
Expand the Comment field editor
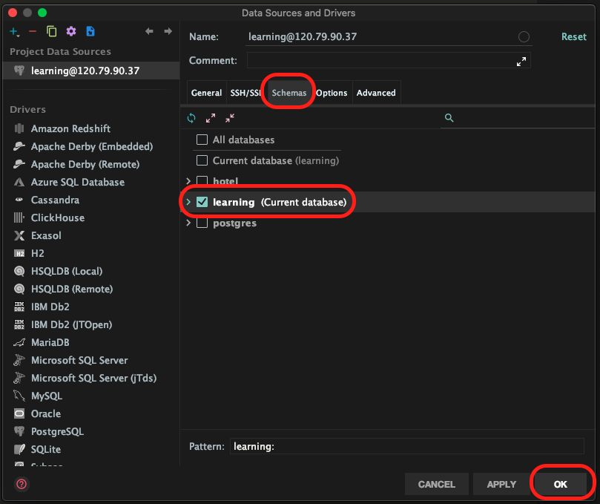pyautogui.click(x=521, y=62)
